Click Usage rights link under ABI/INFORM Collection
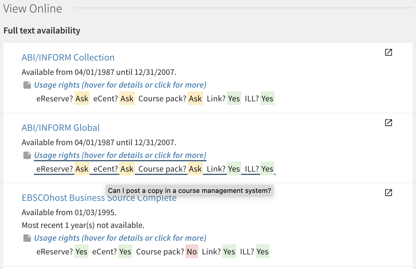 coord(120,85)
